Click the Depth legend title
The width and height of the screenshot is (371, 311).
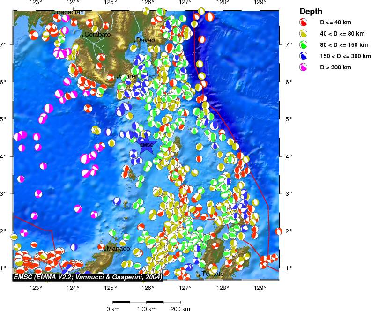click(x=311, y=11)
